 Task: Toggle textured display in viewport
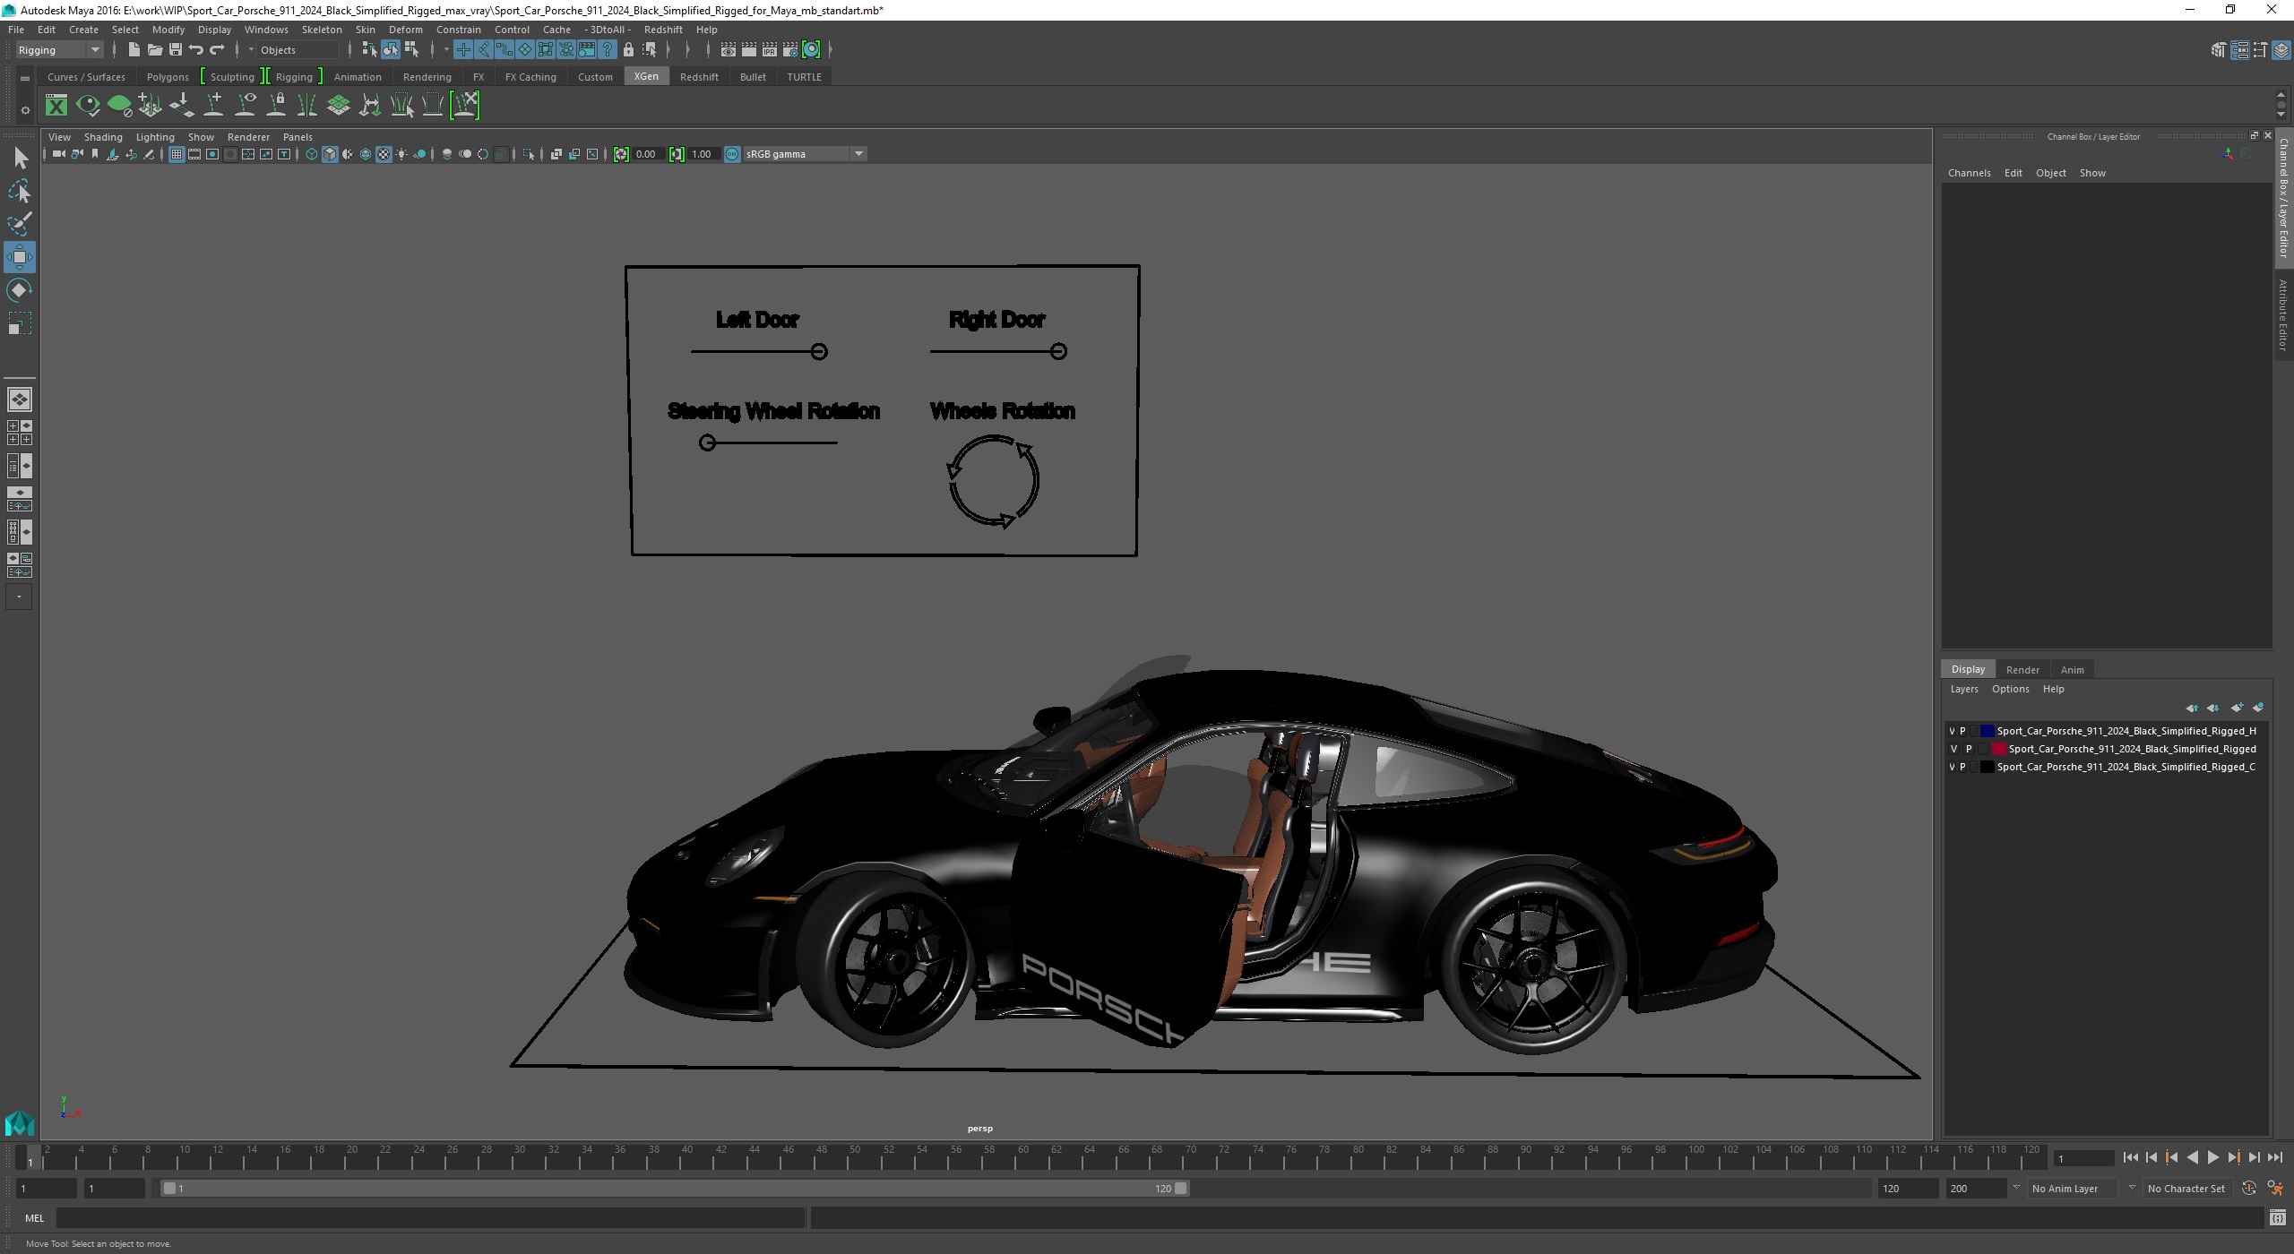[x=384, y=155]
